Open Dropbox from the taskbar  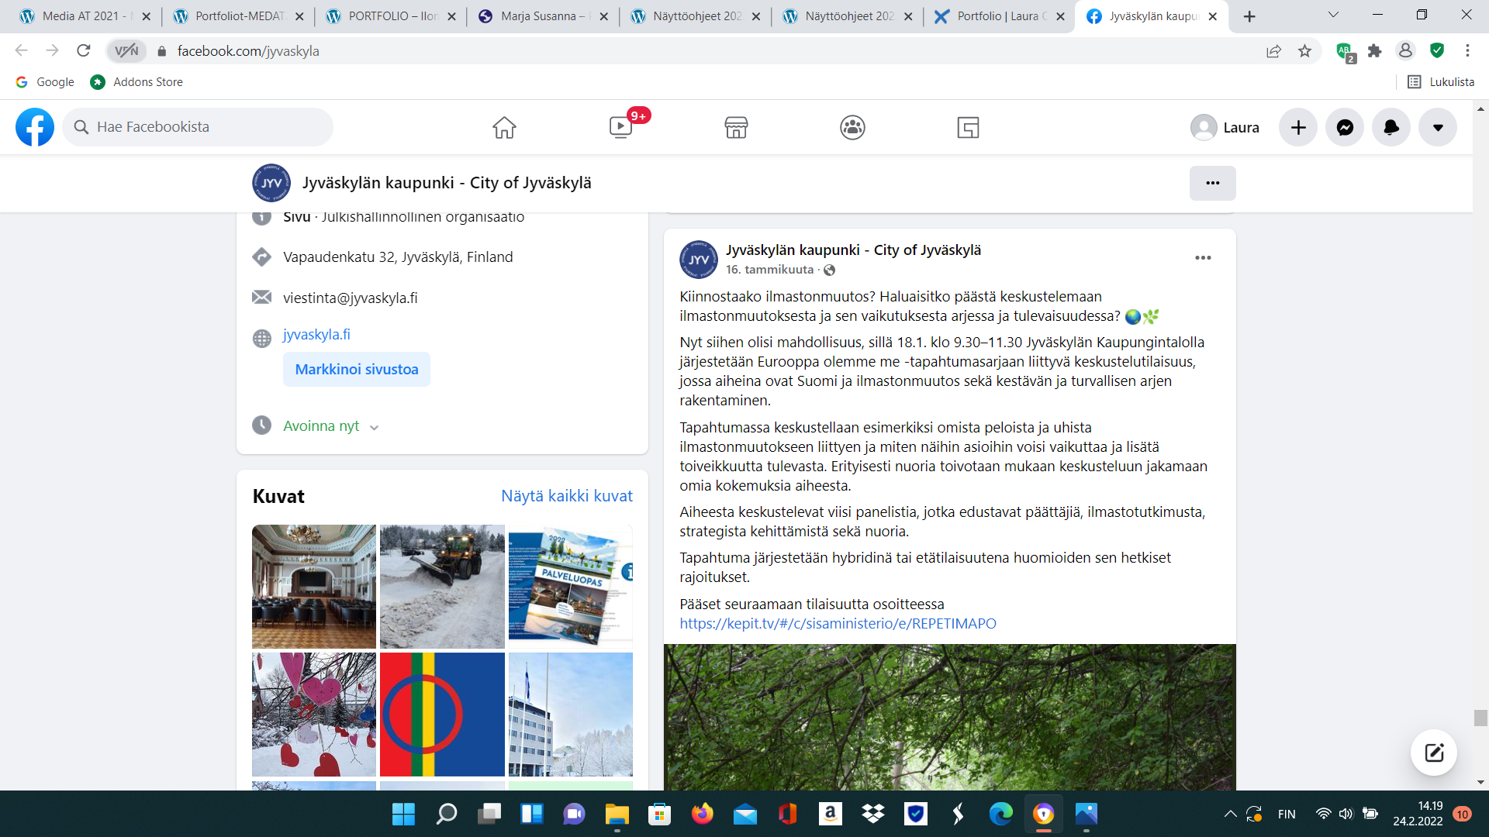873,814
